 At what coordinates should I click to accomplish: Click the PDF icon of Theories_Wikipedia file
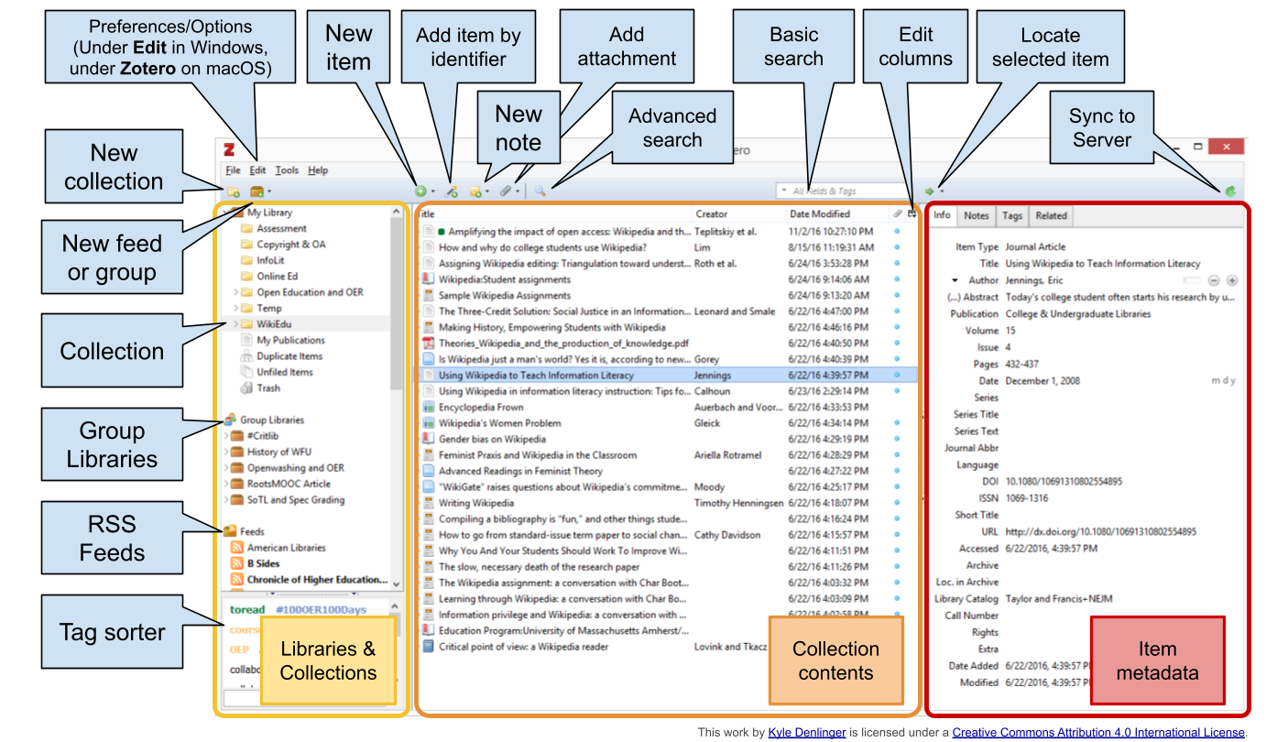click(428, 344)
